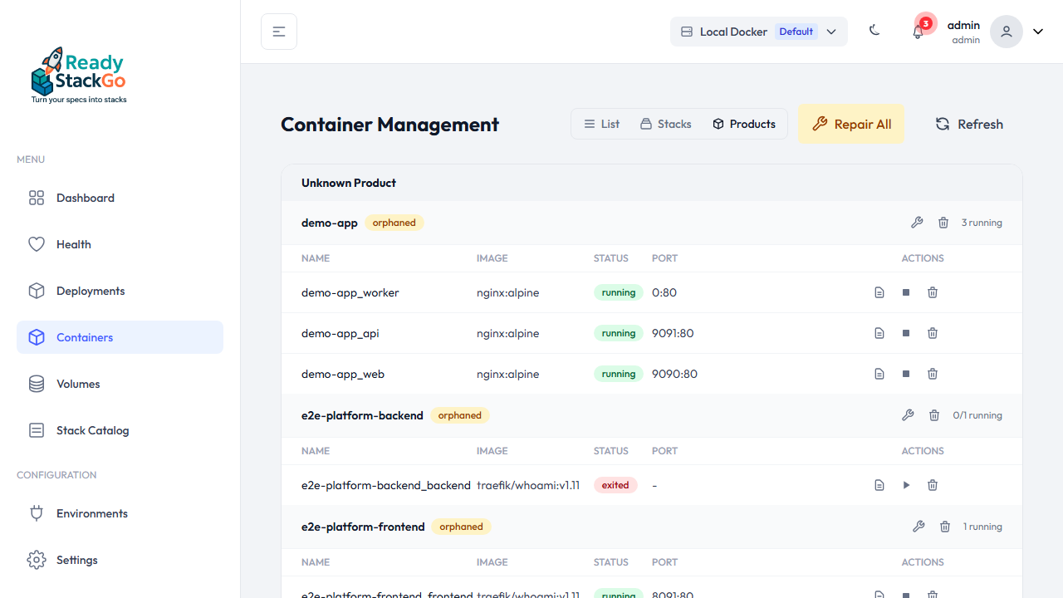Delete the demo-app stack
Screen dimensions: 1063x598
click(943, 223)
